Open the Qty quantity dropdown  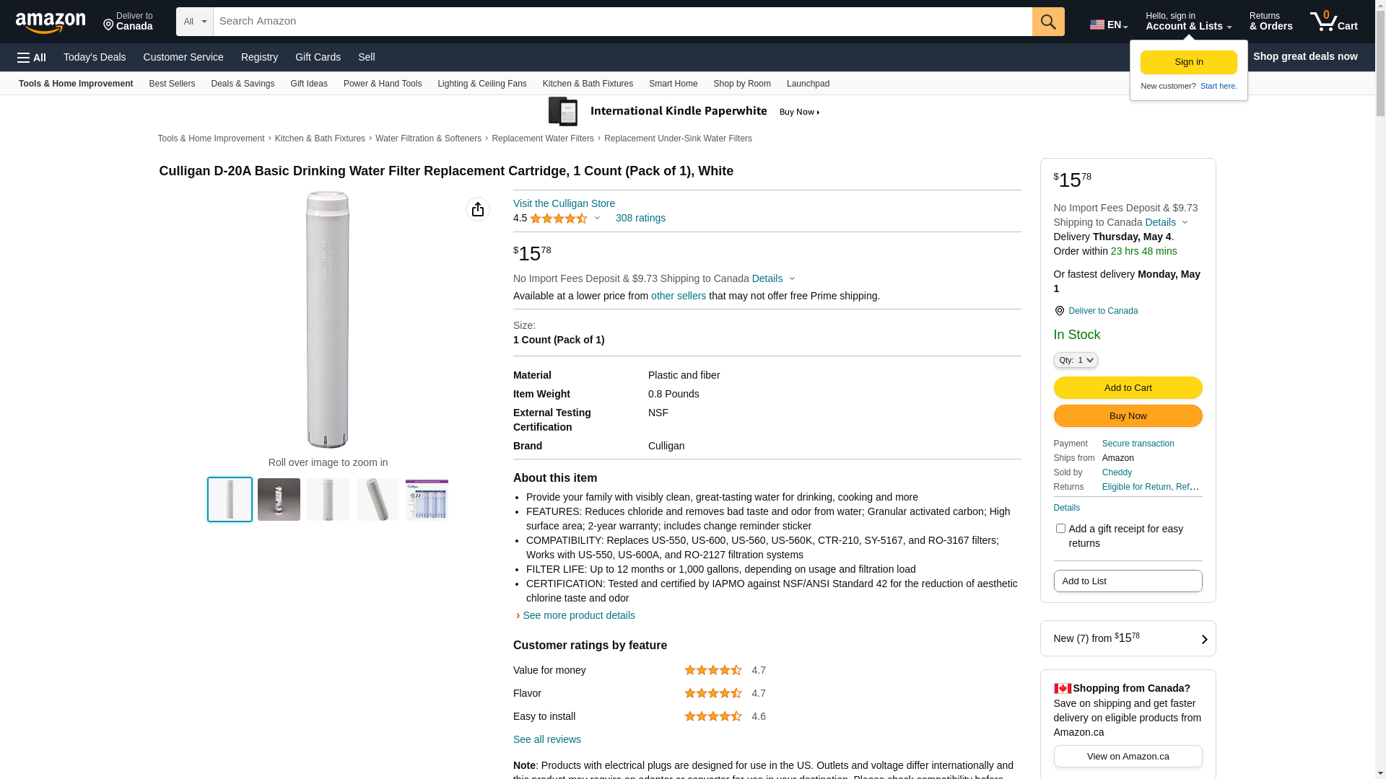tap(1076, 360)
